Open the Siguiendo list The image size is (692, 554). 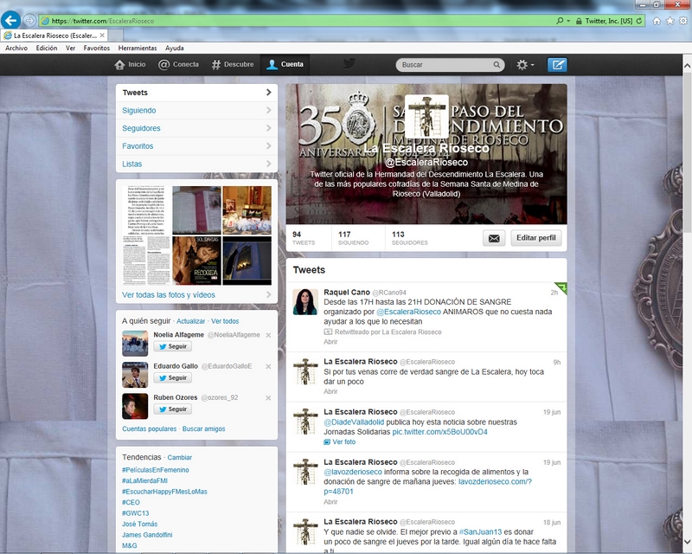197,111
